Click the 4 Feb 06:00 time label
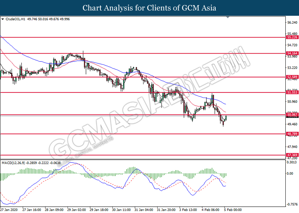 211,210
